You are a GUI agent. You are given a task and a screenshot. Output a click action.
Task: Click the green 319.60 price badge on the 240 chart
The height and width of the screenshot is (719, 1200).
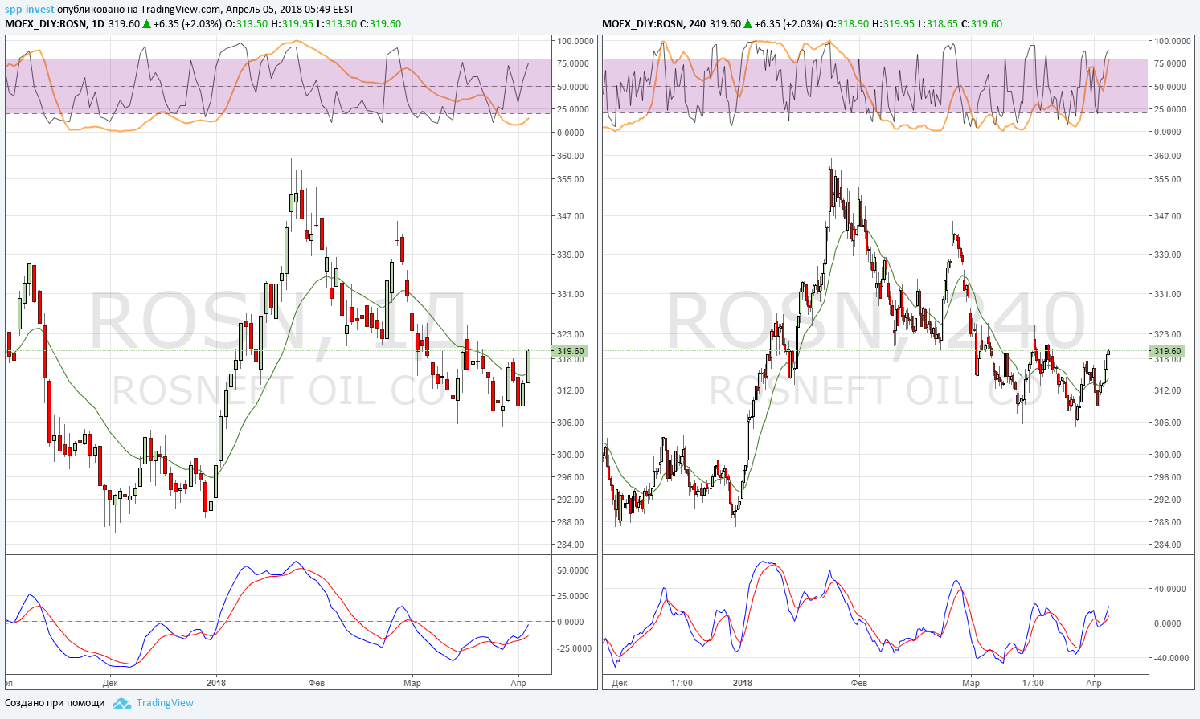[1168, 351]
